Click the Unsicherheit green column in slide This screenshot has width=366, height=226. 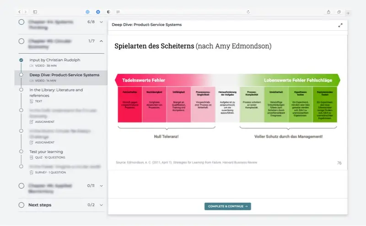tap(276, 105)
